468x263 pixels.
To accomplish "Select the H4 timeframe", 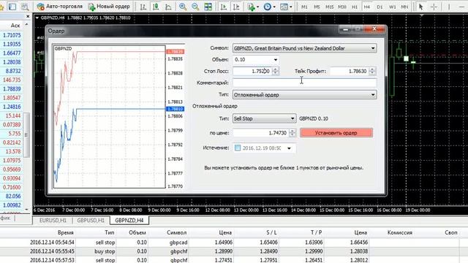I will point(367,7).
